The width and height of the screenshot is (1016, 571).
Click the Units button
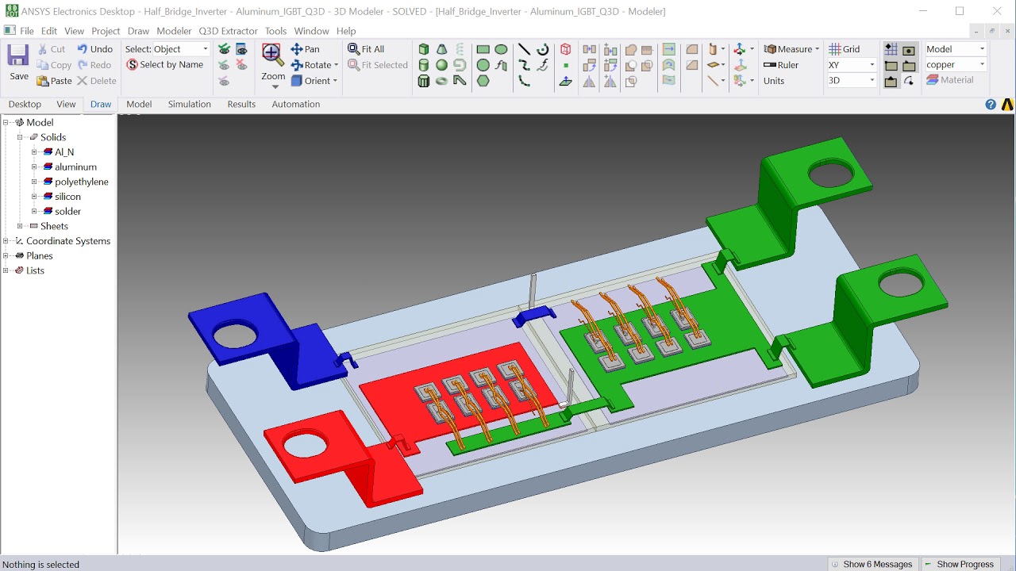(774, 81)
